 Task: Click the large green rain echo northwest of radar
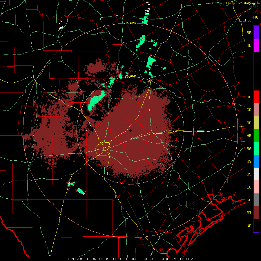pos(96,101)
